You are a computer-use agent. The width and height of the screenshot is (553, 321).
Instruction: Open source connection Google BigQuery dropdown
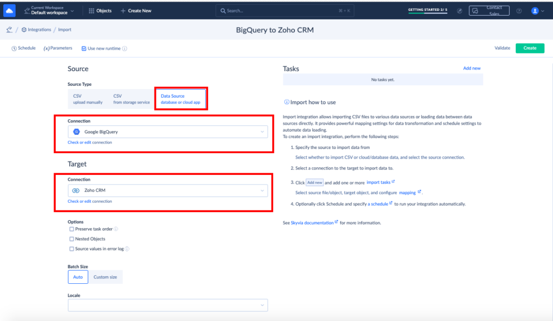(168, 132)
